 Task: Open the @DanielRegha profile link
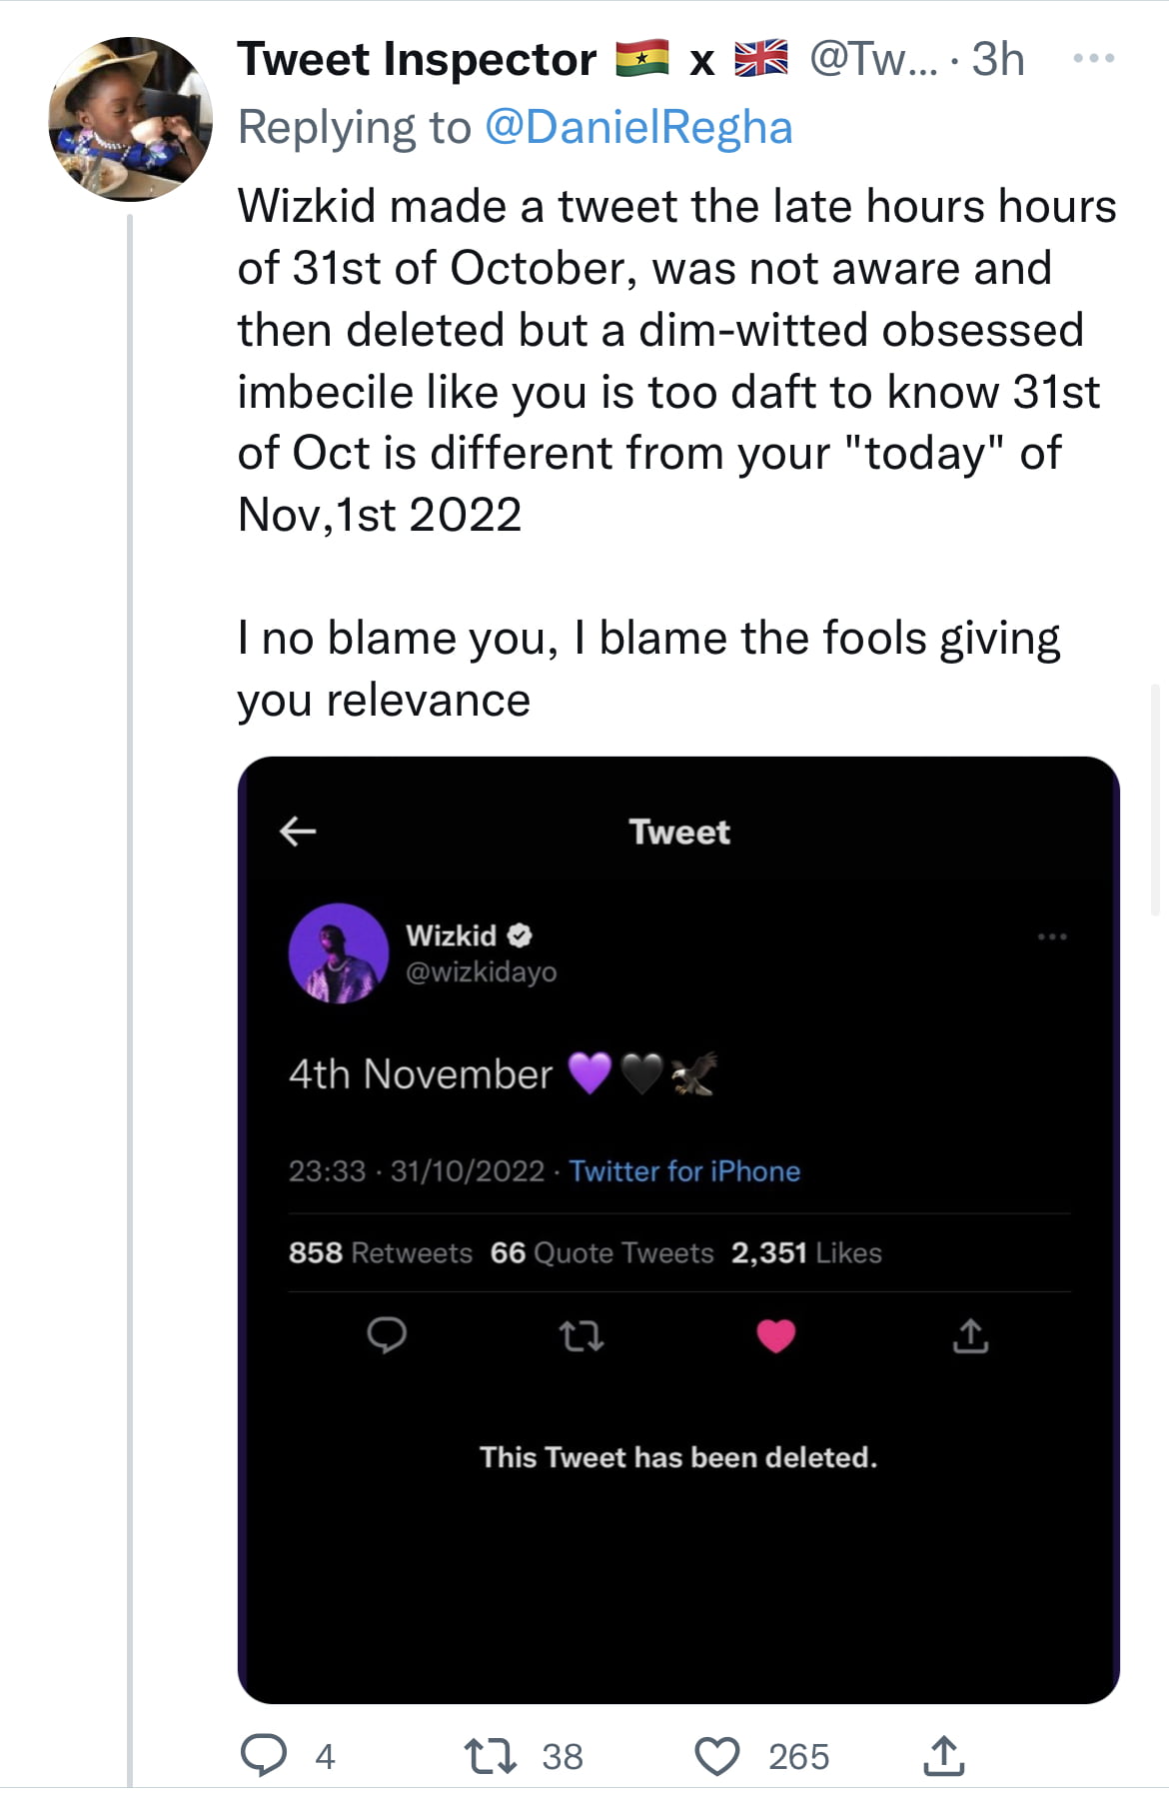[x=638, y=128]
